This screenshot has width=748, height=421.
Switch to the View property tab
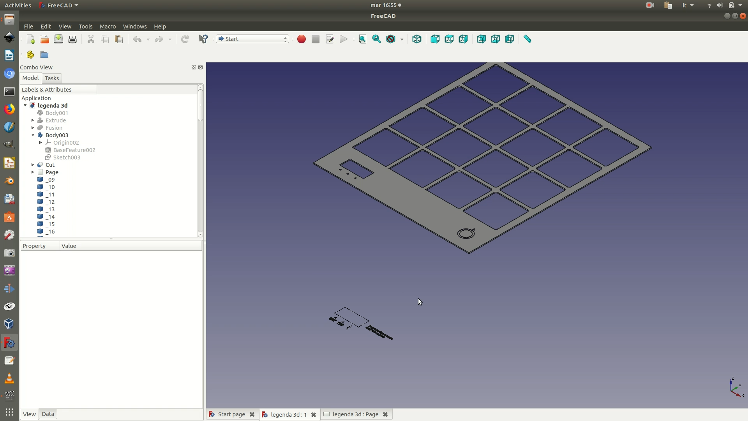coord(29,414)
